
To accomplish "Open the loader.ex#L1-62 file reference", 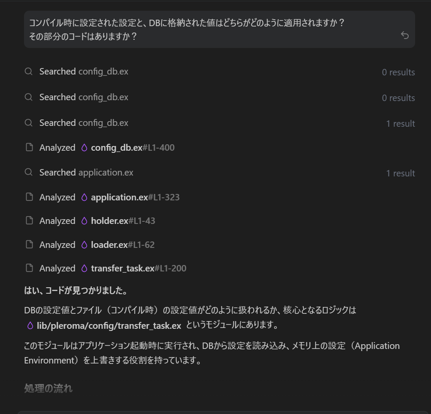I will click(x=123, y=245).
